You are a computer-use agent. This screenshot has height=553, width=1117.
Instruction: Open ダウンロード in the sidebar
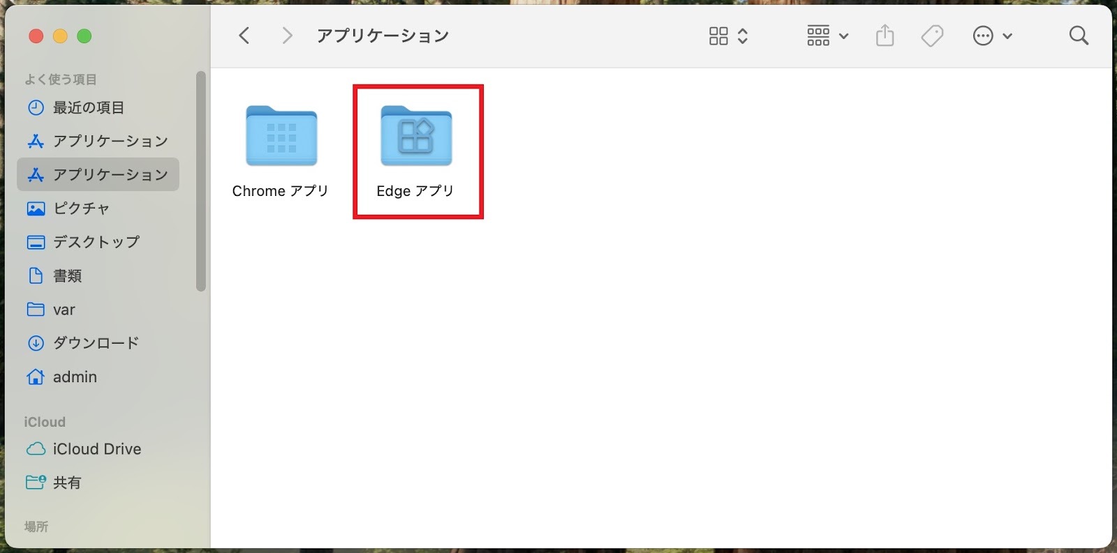(98, 342)
